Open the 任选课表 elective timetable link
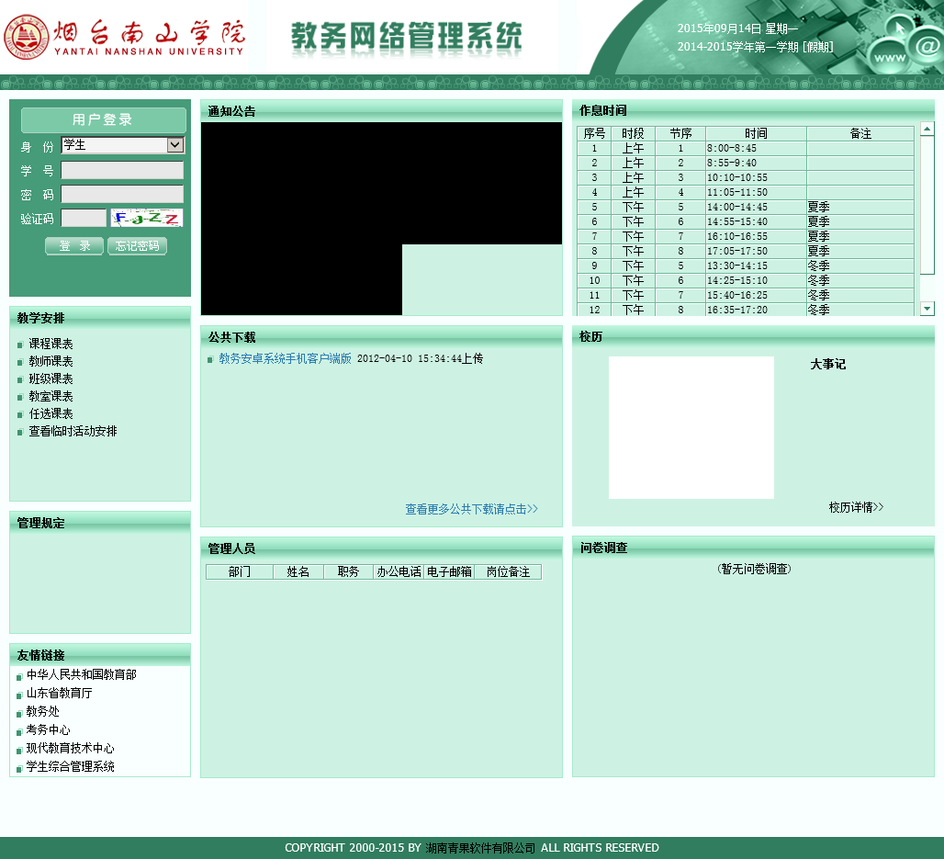The height and width of the screenshot is (859, 944). click(x=51, y=413)
